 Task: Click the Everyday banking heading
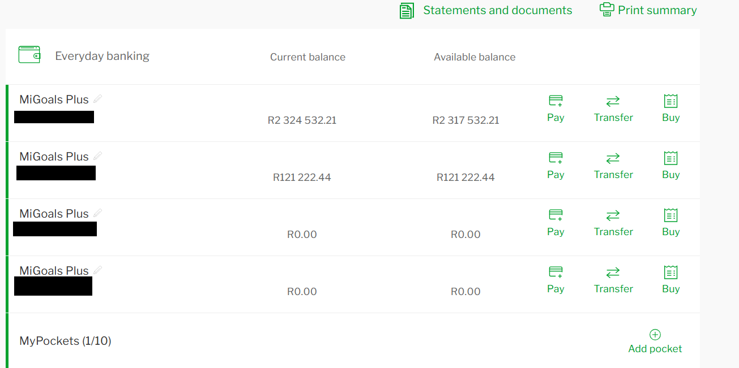(102, 56)
